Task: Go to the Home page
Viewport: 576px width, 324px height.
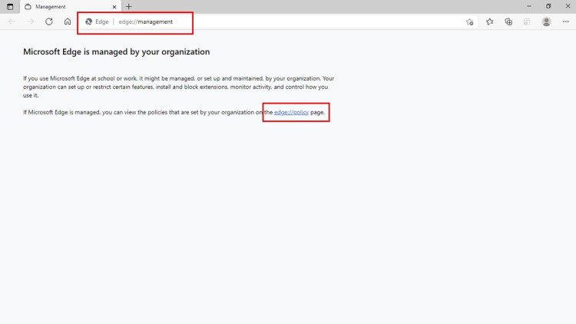Action: [68, 21]
